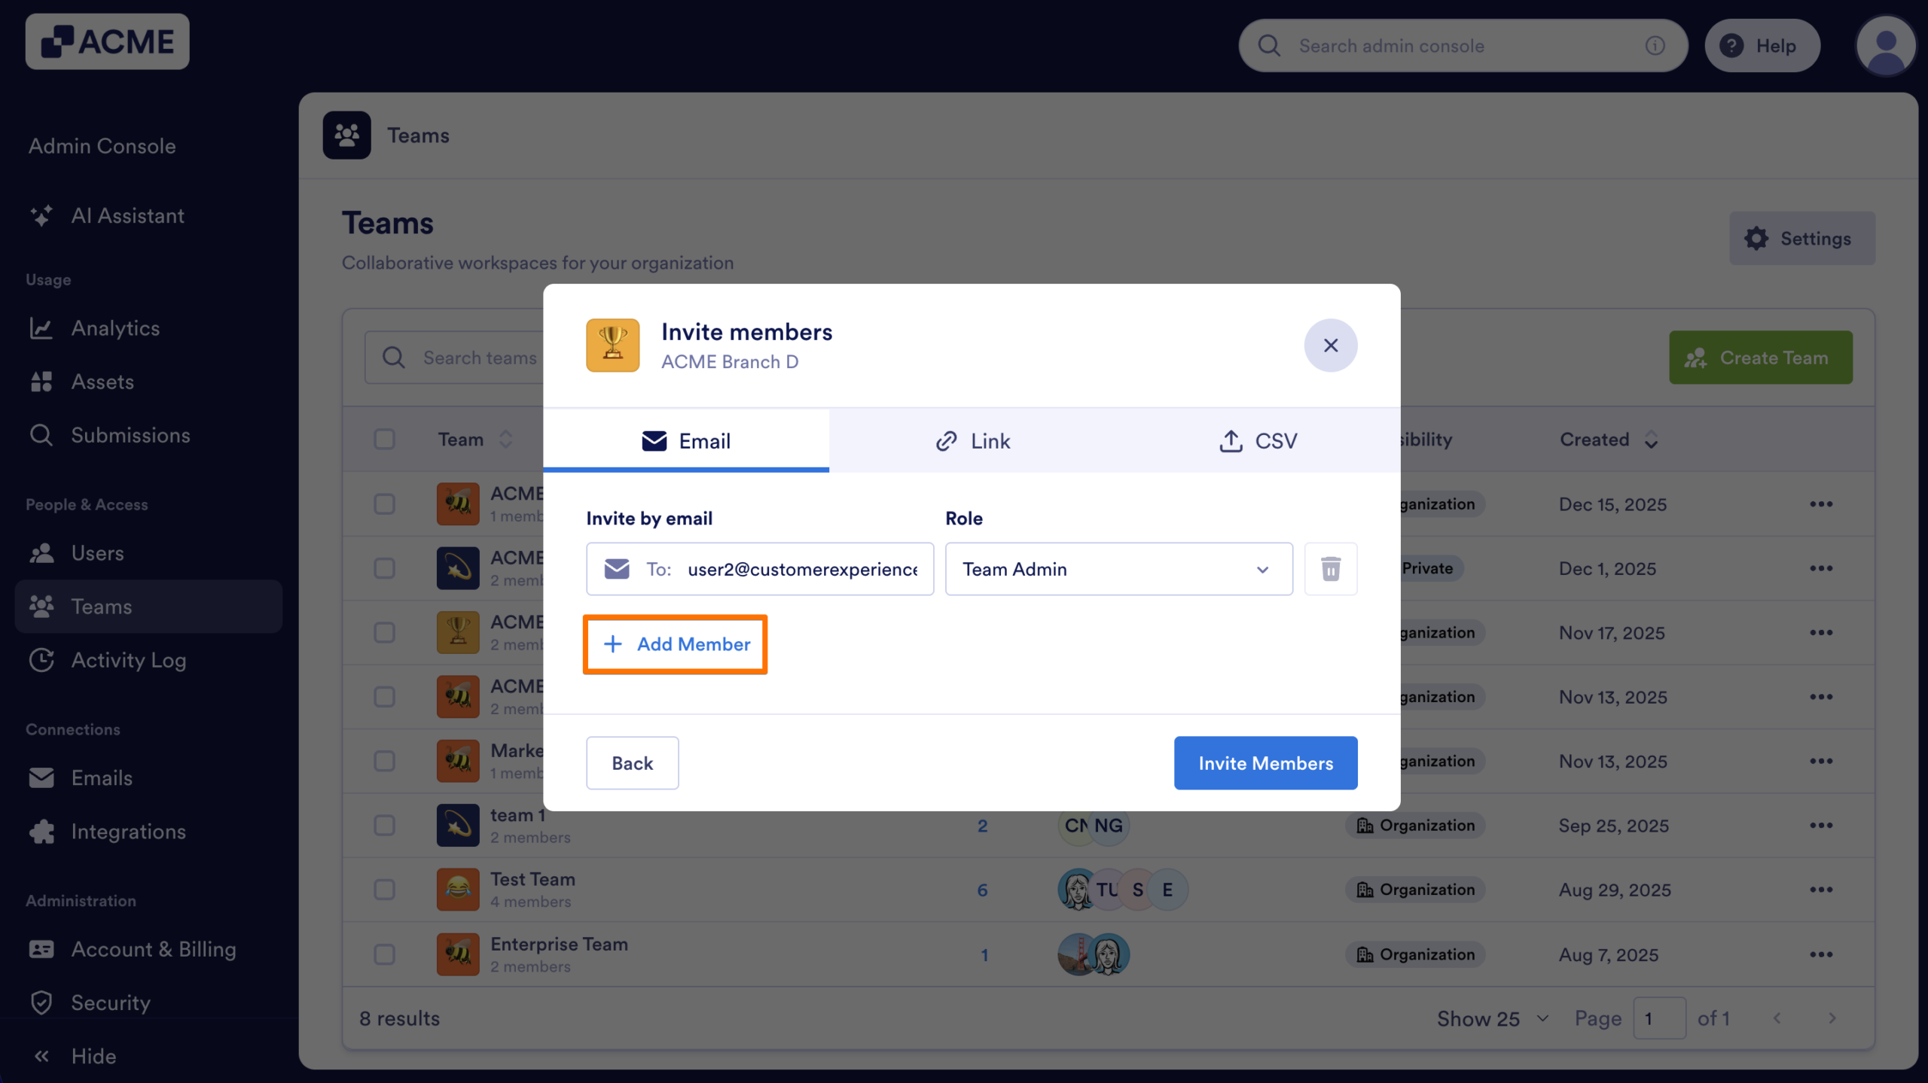The width and height of the screenshot is (1928, 1083).
Task: View the Activity Log
Action: [x=129, y=660]
